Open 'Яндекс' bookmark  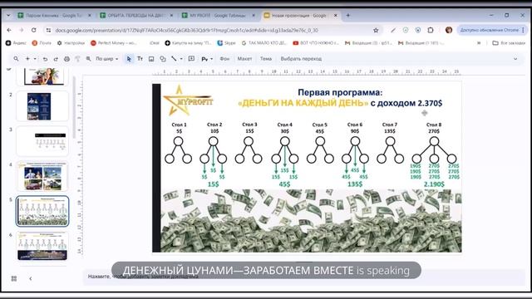16,43
